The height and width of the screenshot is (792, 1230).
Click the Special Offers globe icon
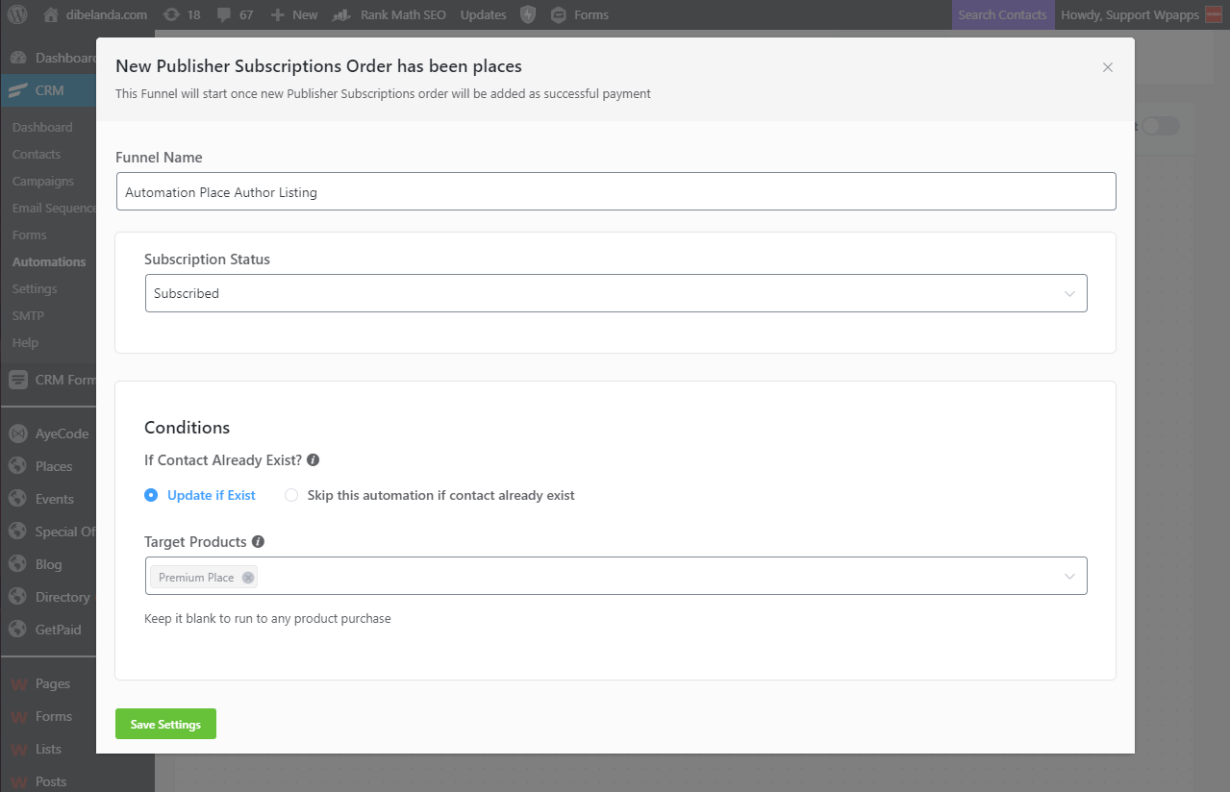coord(17,532)
